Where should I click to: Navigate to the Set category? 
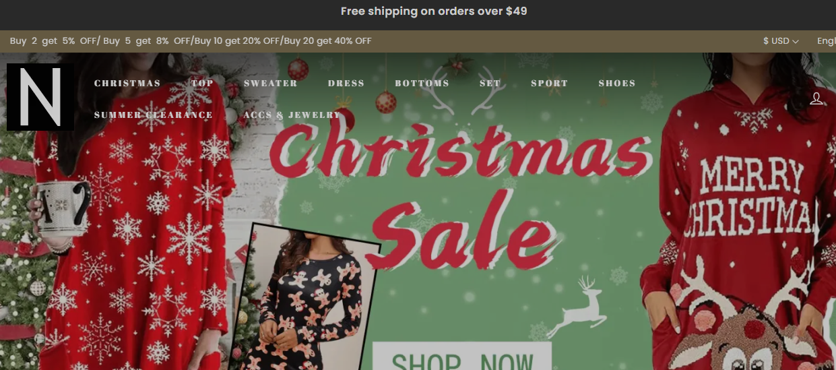[490, 84]
